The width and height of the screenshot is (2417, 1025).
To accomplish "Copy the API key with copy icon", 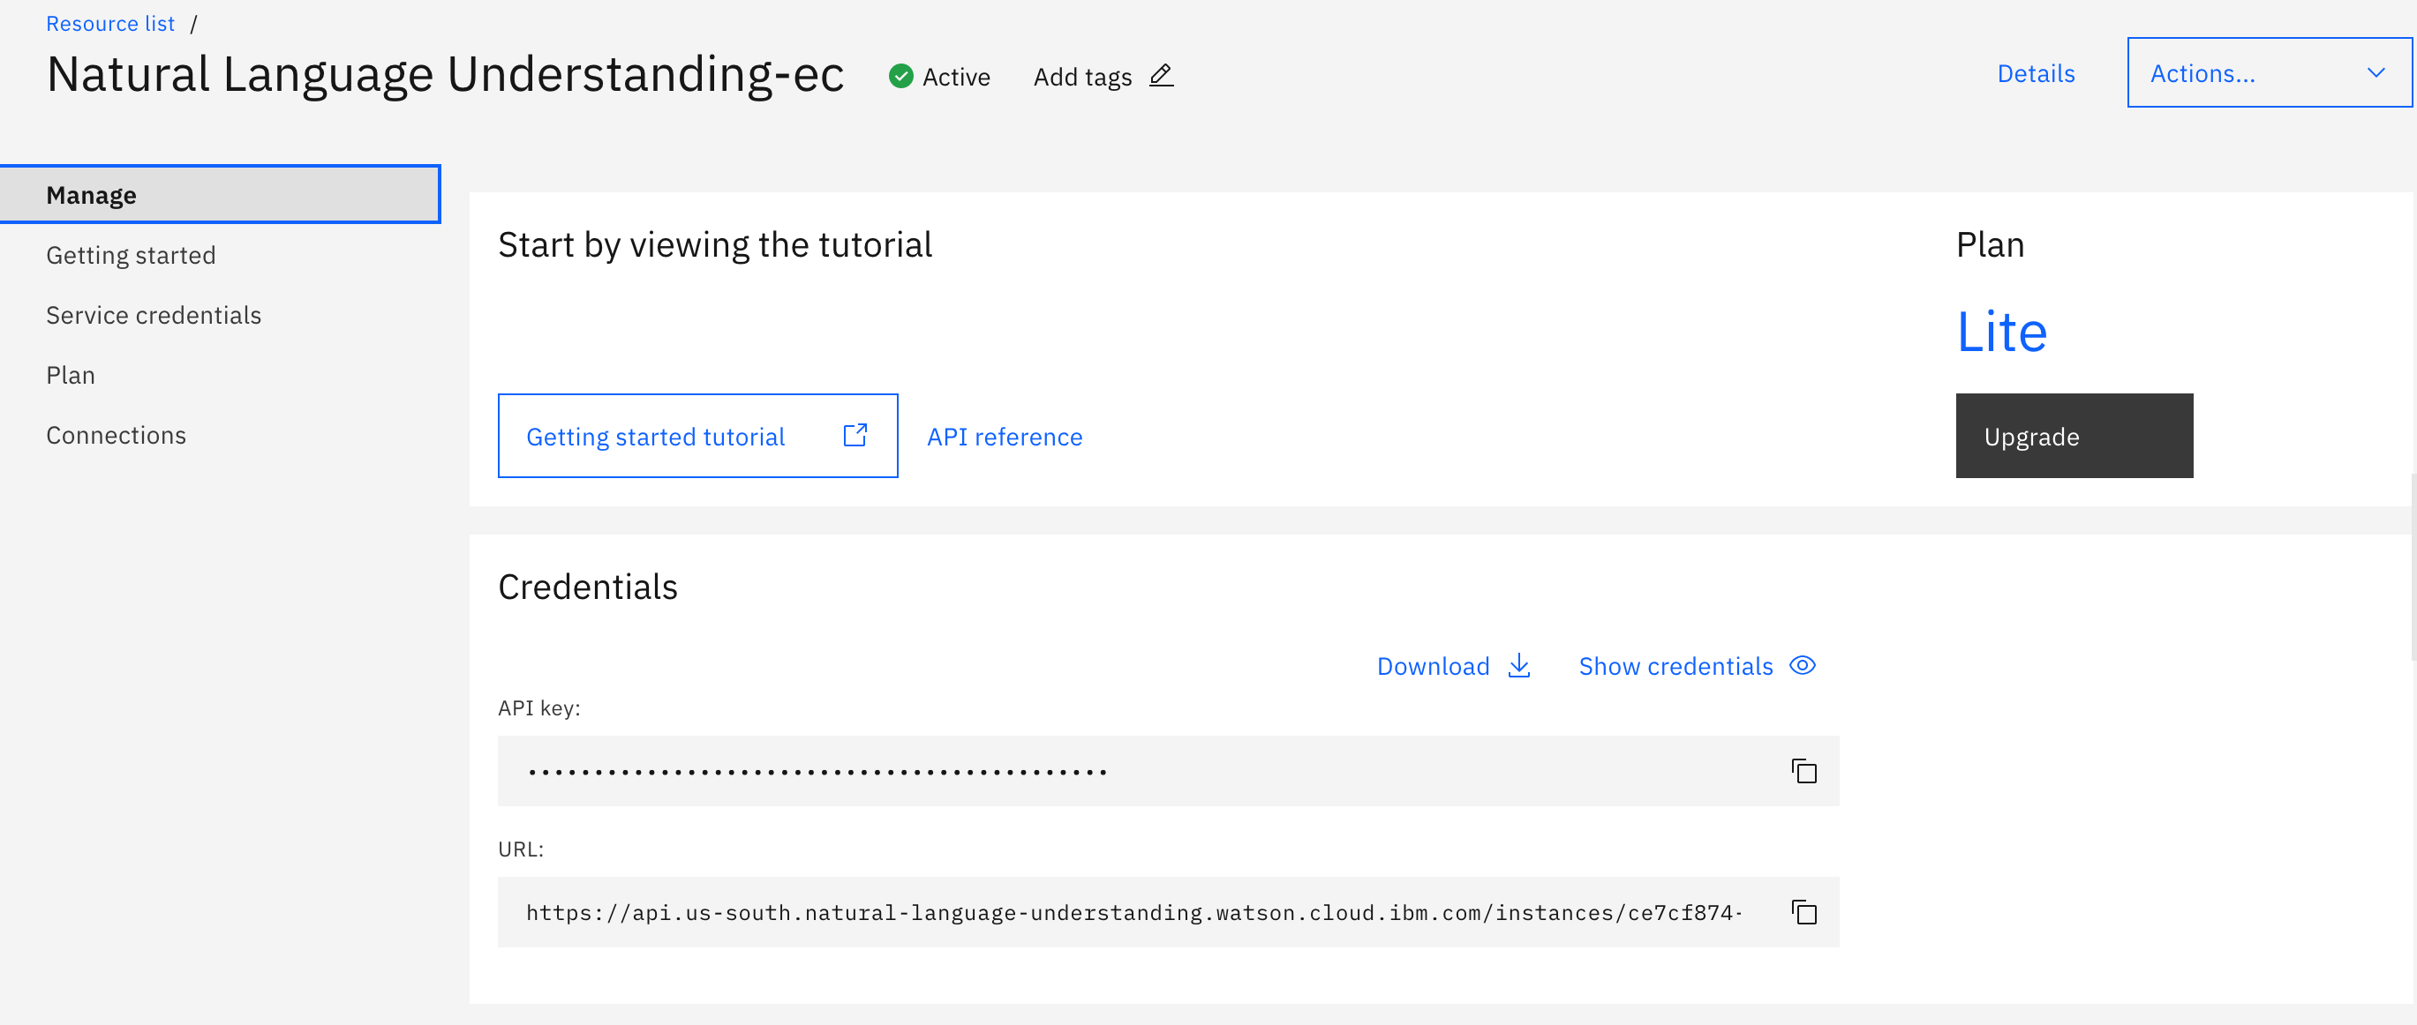I will (1803, 771).
